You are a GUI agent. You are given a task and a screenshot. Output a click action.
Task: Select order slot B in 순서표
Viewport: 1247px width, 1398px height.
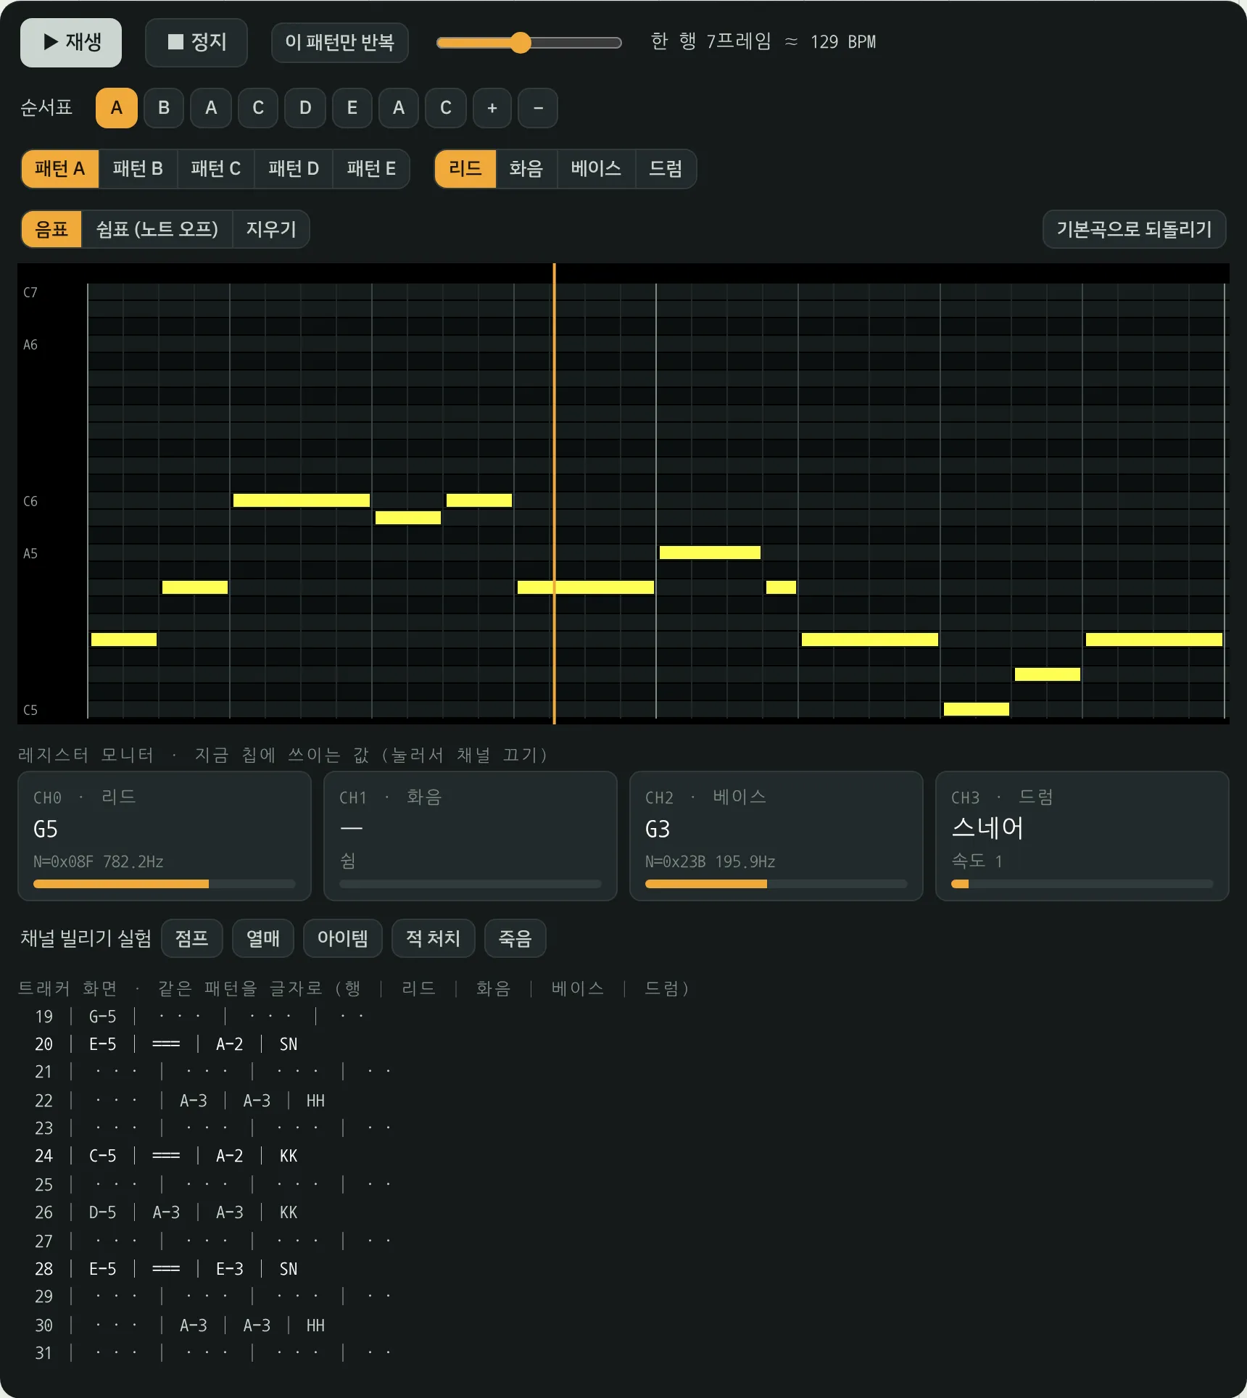tap(164, 108)
